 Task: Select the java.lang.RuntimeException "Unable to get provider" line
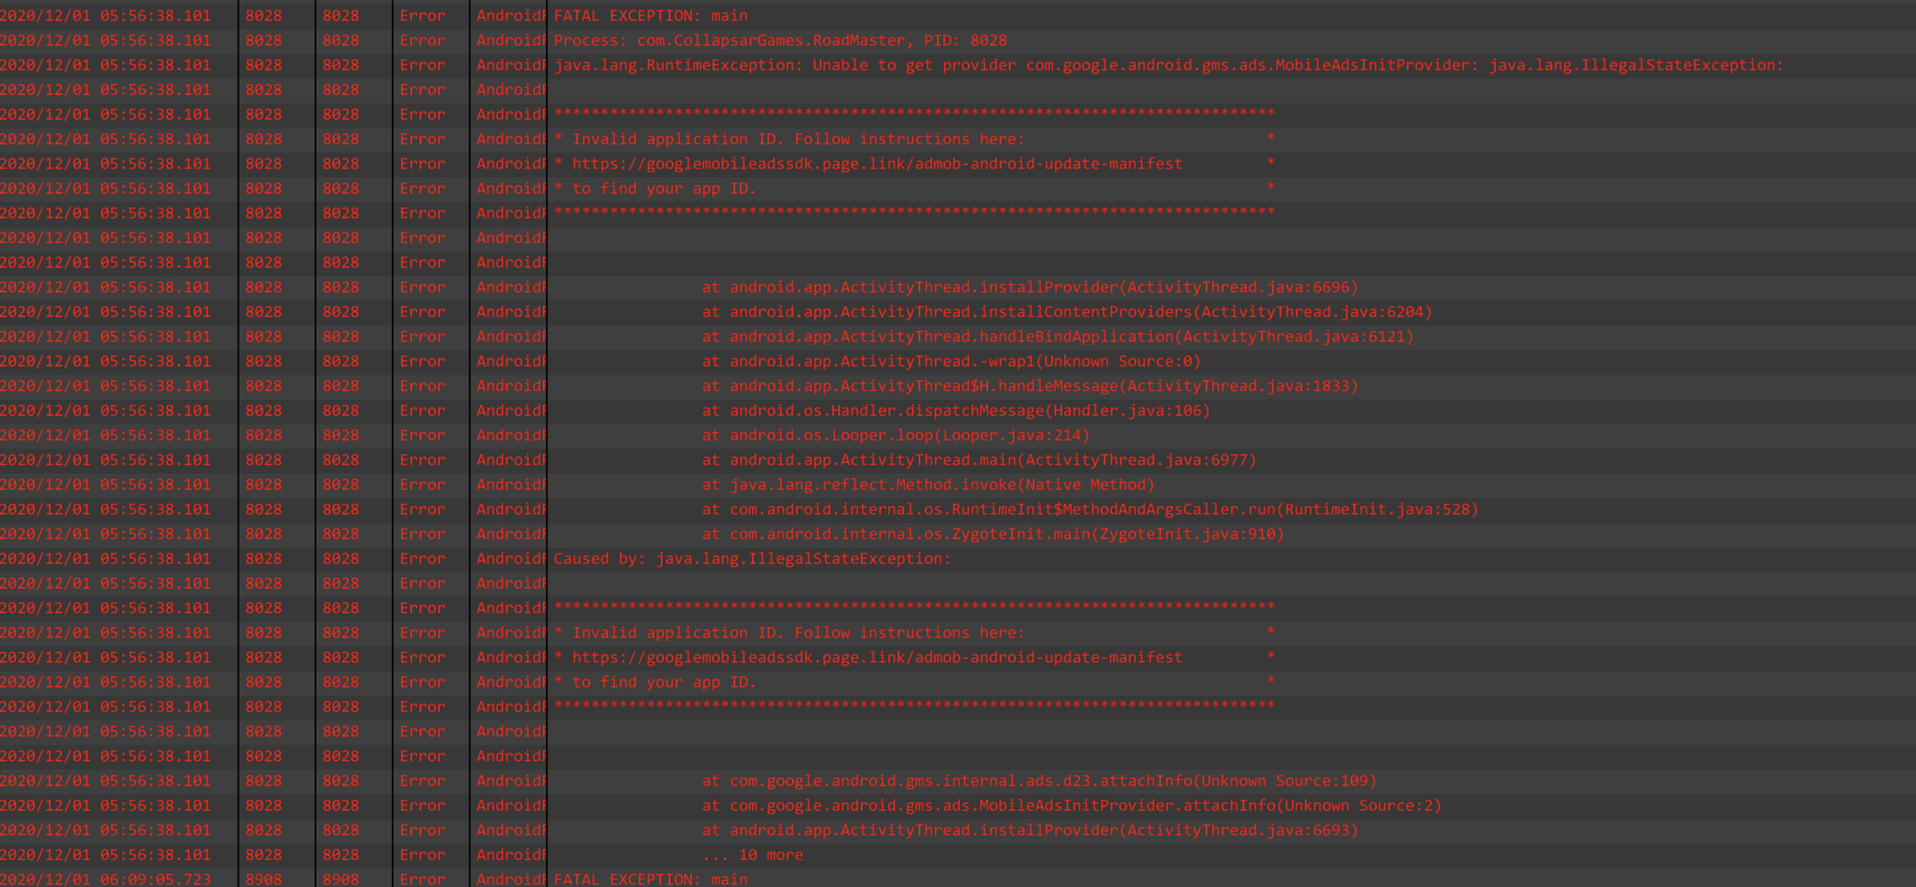1169,65
